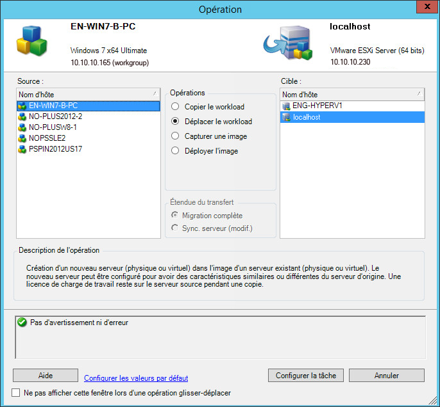440x407 pixels.
Task: Click the NO-PLUSW8-1 workload icon
Action: click(22, 127)
